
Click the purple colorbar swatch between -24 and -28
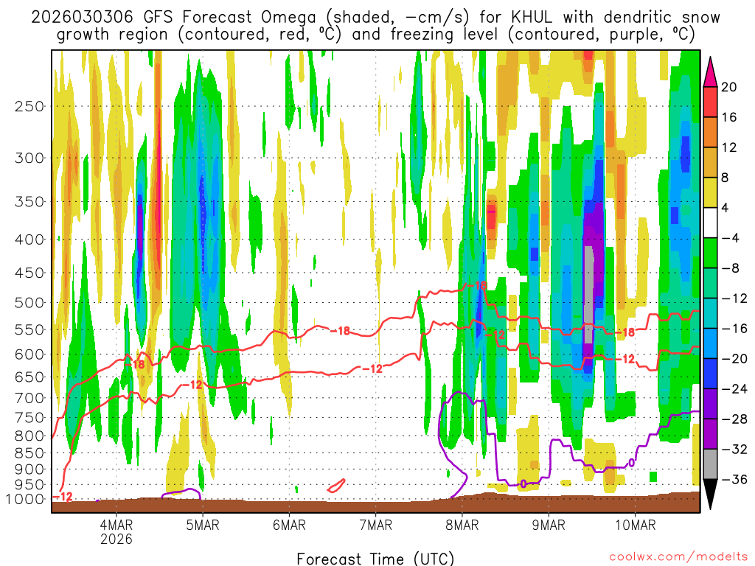(x=710, y=404)
